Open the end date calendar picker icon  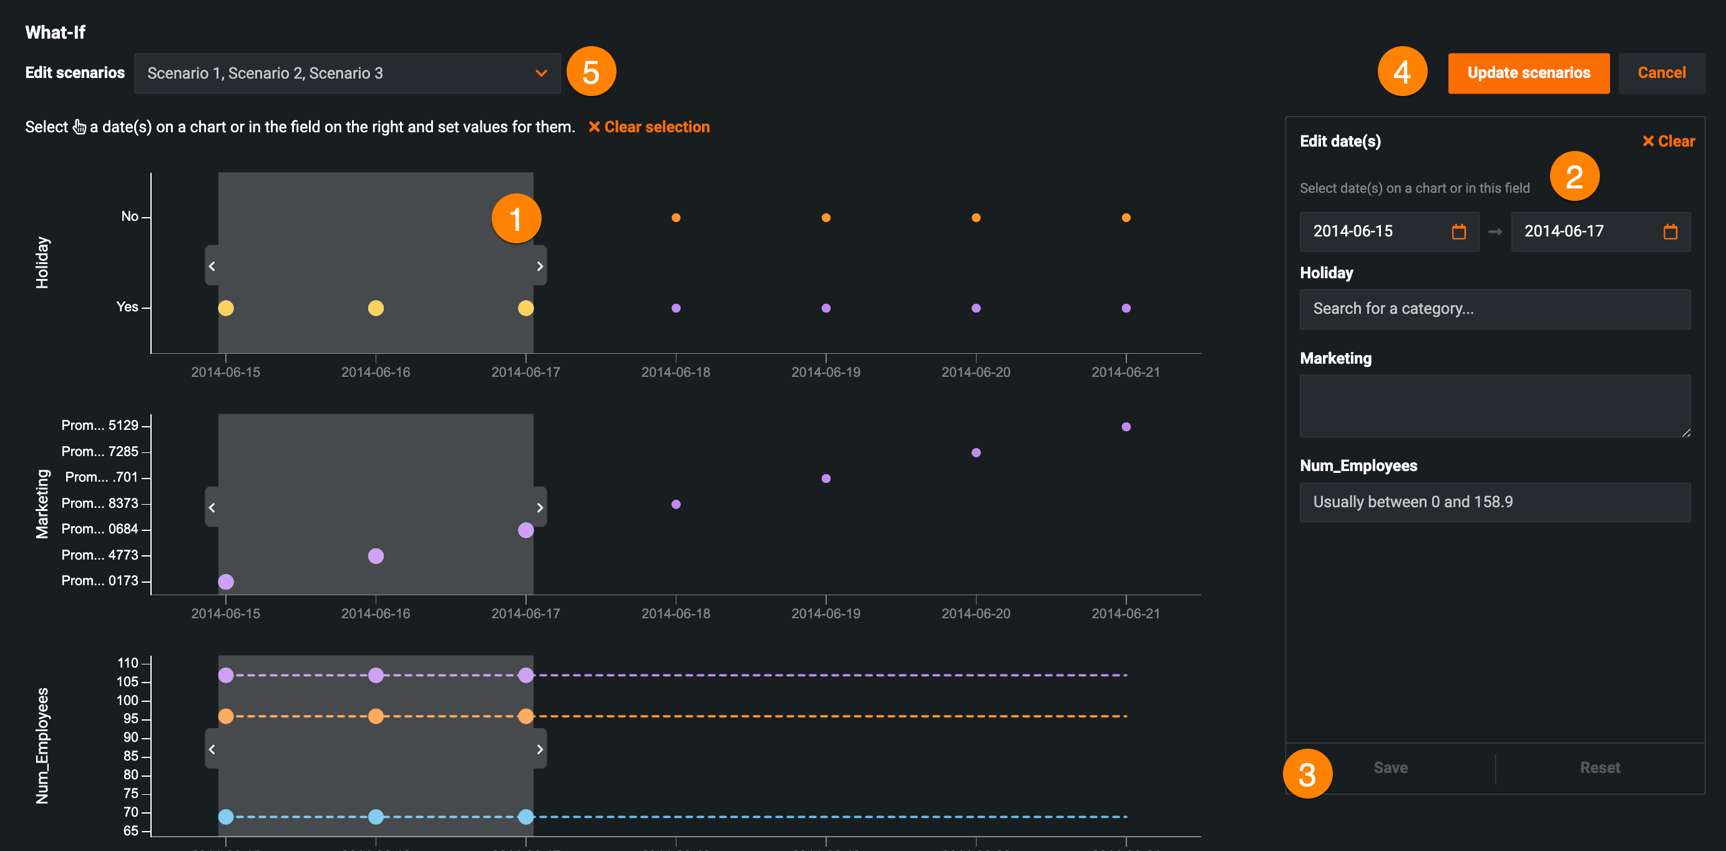point(1670,232)
